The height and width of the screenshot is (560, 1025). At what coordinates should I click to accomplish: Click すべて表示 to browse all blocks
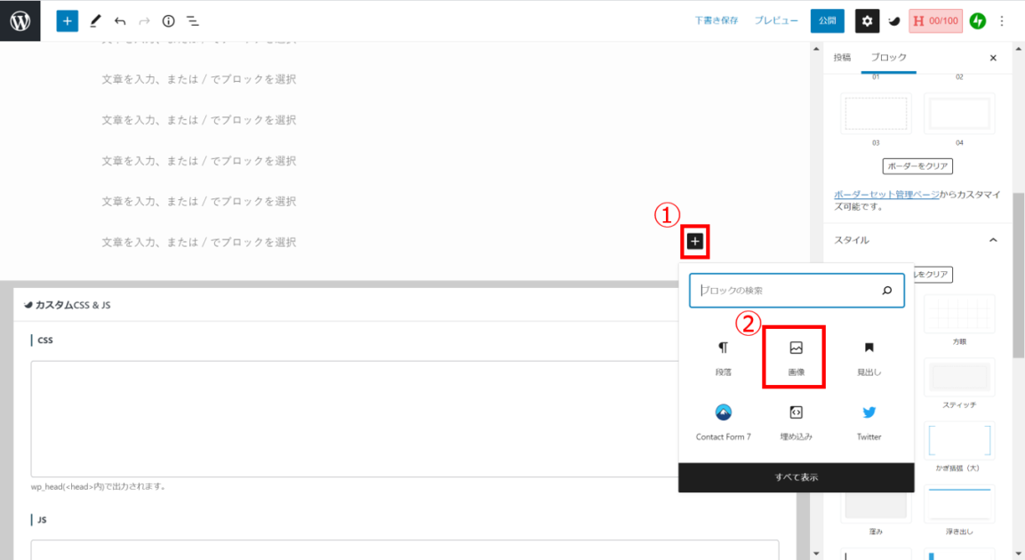tap(797, 477)
